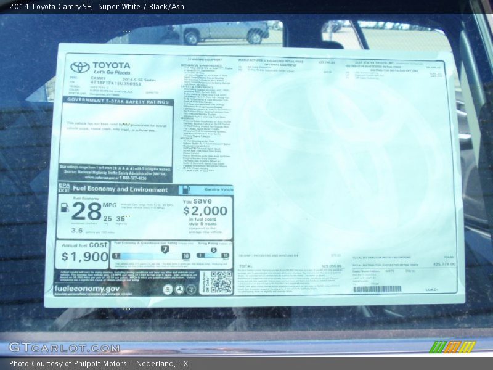Click the Toyota logo emblem on the sticker

[79, 67]
